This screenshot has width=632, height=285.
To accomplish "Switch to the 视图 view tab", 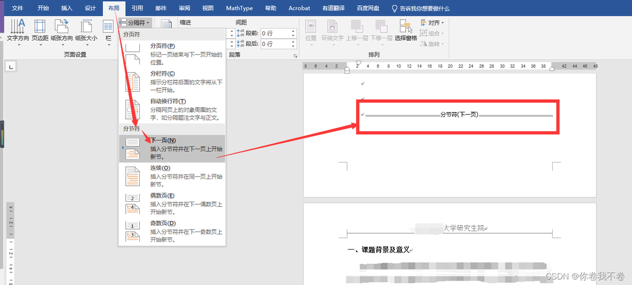I will click(x=208, y=9).
